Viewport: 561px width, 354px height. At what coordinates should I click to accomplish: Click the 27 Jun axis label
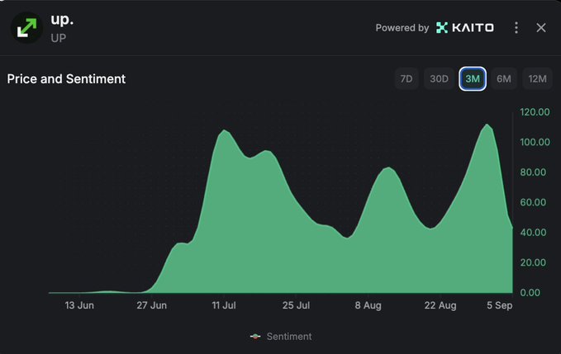(x=152, y=305)
